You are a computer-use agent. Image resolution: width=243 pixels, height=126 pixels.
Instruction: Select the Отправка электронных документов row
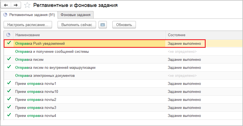point(45,75)
